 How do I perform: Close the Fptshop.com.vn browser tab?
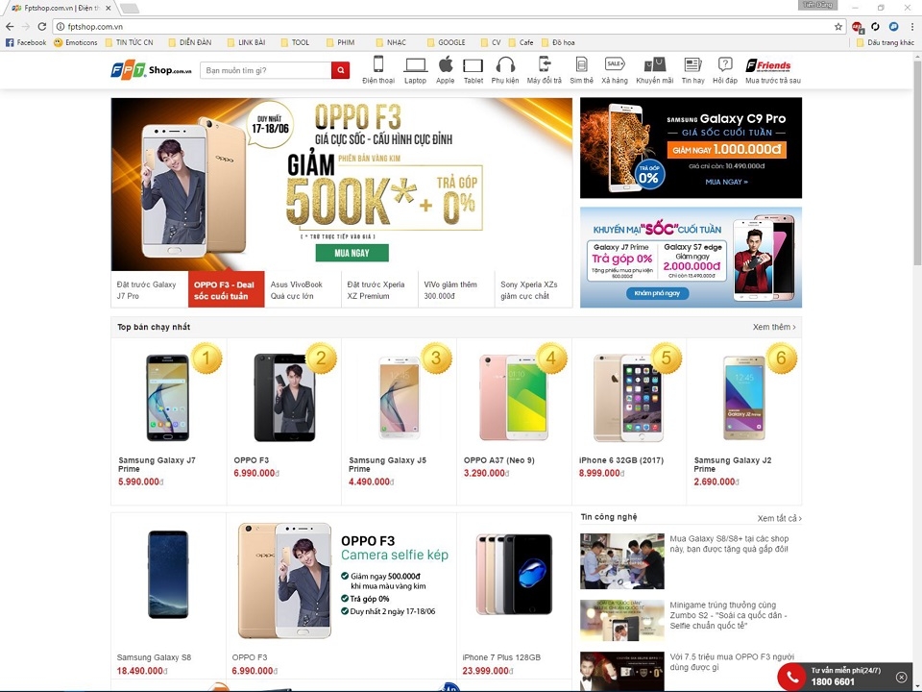[x=108, y=9]
